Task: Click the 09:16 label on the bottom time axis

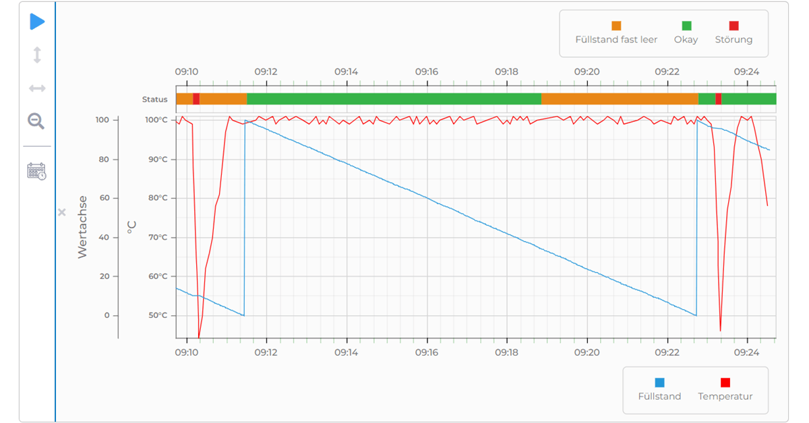Action: 427,351
